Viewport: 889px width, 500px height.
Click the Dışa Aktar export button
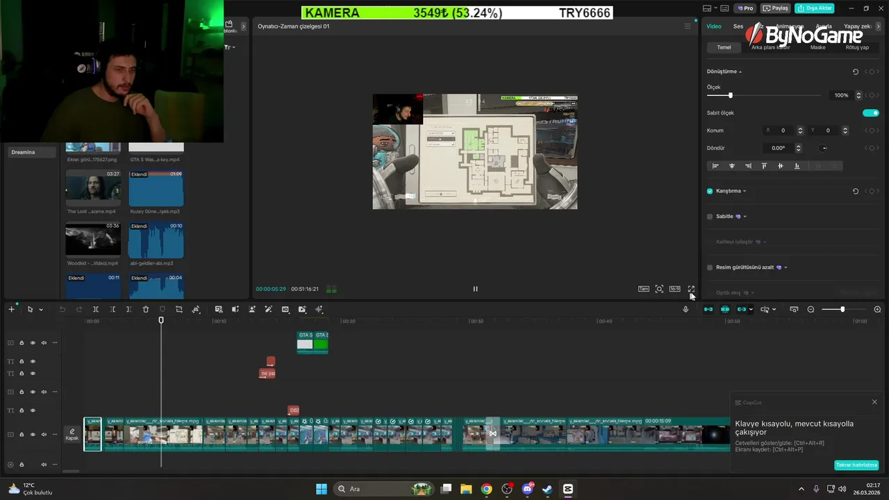815,8
